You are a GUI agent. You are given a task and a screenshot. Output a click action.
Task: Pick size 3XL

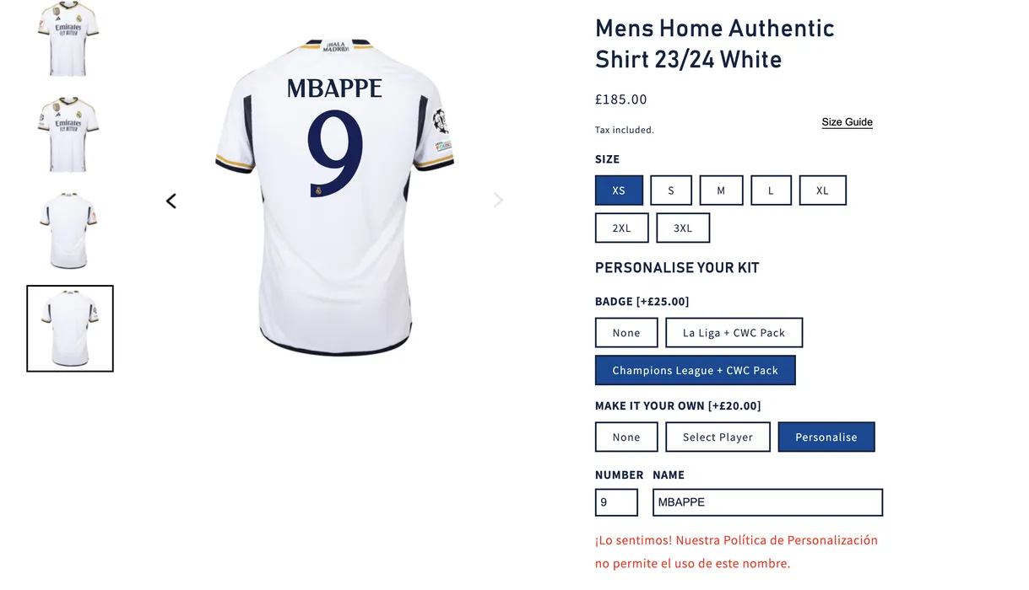point(683,228)
